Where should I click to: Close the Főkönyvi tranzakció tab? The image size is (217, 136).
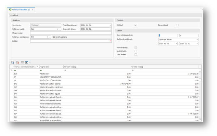point(32,10)
